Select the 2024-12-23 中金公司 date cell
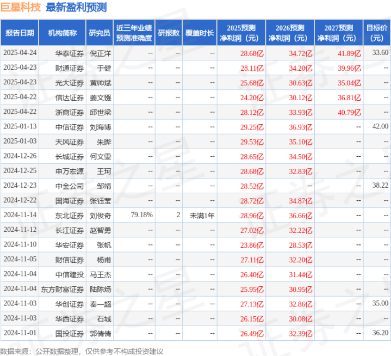 [20, 185]
